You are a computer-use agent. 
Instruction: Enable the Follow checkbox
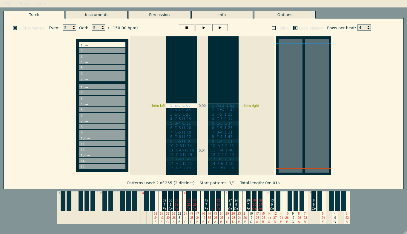tap(274, 28)
